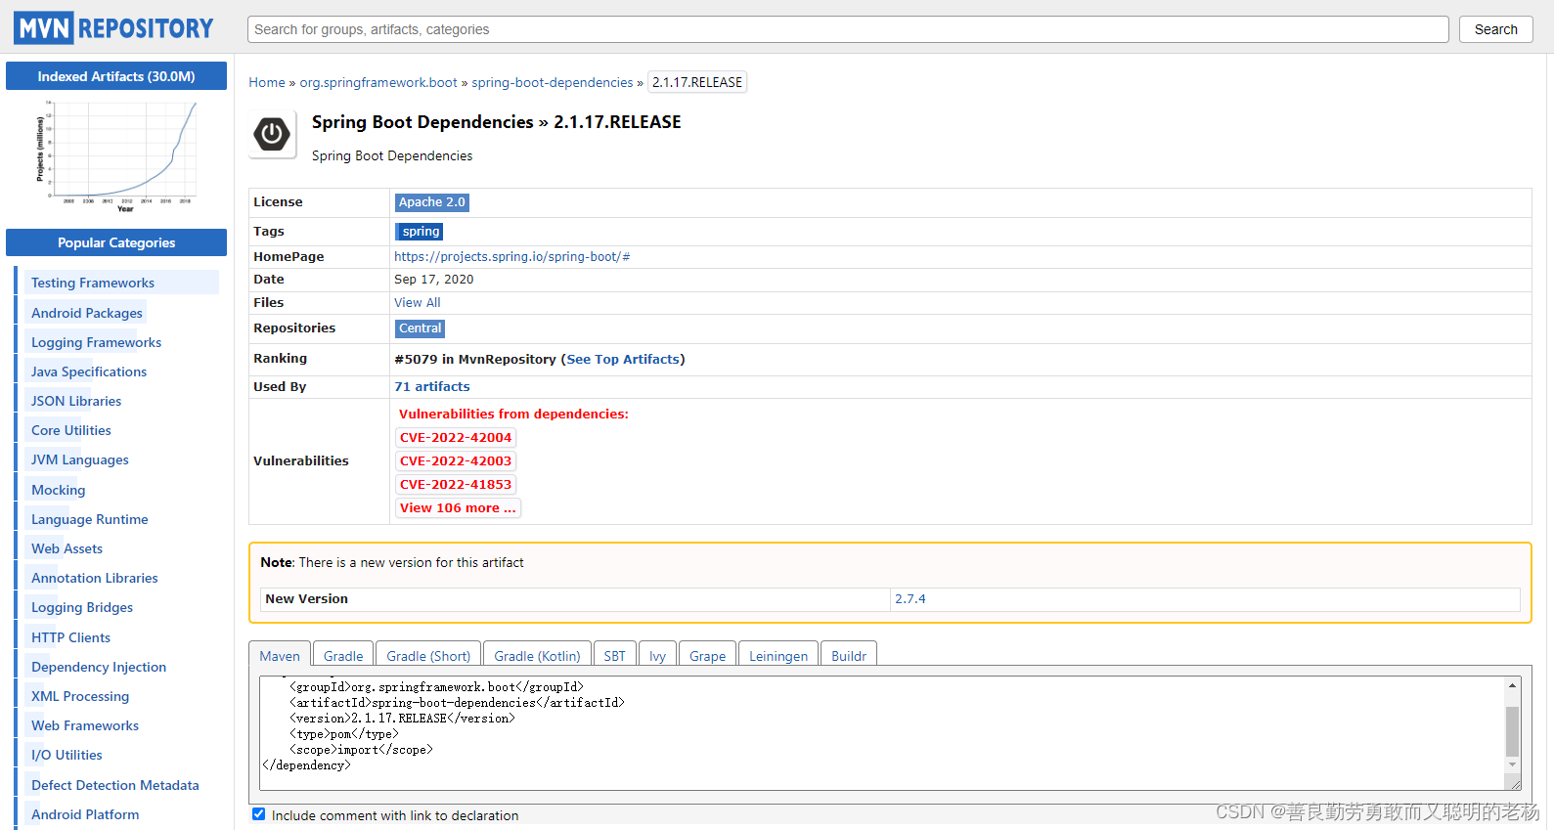Open Annotation Libraries category

coord(95,578)
